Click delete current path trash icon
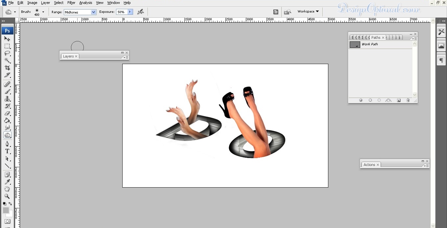Image resolution: width=447 pixels, height=228 pixels. [x=408, y=100]
